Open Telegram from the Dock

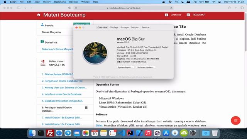click(x=68, y=133)
